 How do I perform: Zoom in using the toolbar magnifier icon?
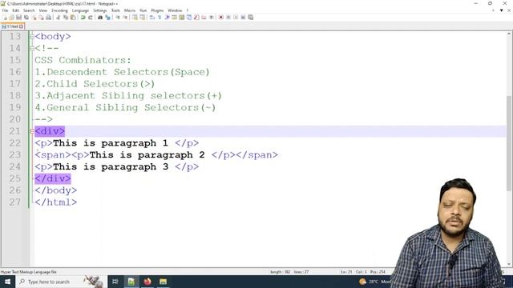pyautogui.click(x=118, y=18)
